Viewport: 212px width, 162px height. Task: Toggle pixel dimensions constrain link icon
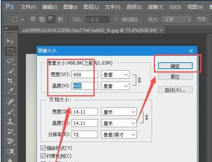pos(140,80)
